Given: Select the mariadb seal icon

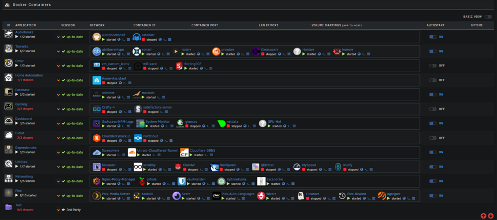Looking at the screenshot, I should coord(137,95).
